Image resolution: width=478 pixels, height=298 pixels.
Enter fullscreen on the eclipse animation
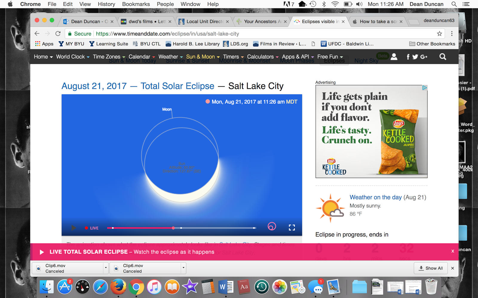[x=292, y=228]
